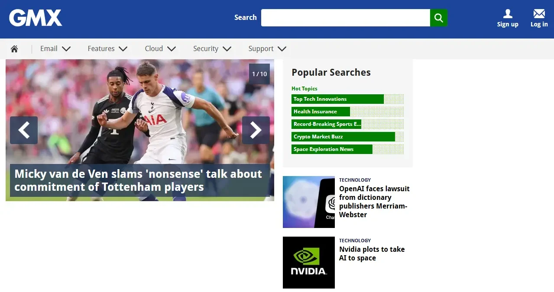This screenshot has width=554, height=292.
Task: Select Record-Breaking Sports hot topic
Action: coord(347,124)
